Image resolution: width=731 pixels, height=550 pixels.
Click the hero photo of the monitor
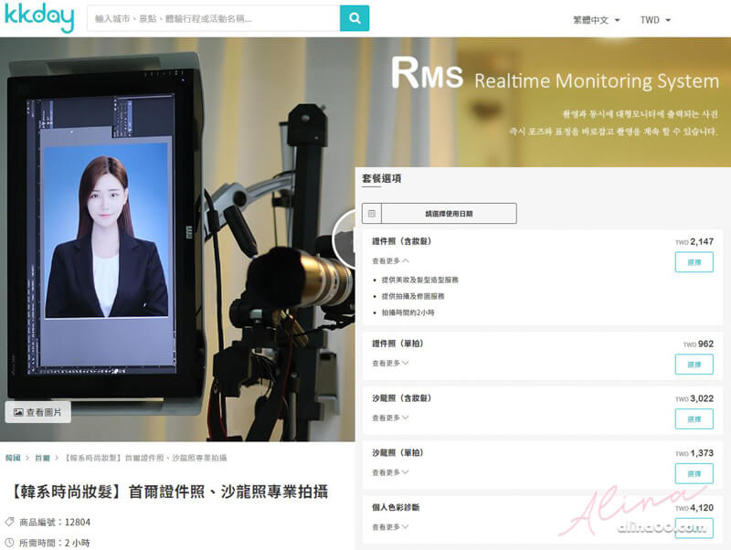click(177, 239)
